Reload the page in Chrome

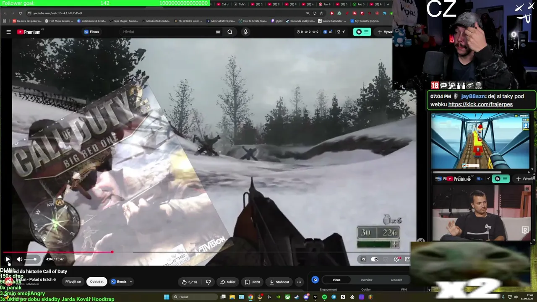coord(20,13)
